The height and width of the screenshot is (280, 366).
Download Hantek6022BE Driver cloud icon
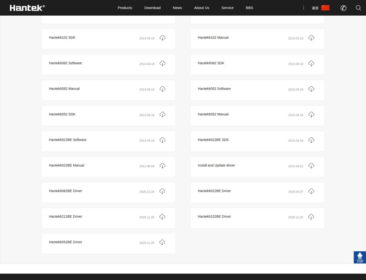point(311,191)
